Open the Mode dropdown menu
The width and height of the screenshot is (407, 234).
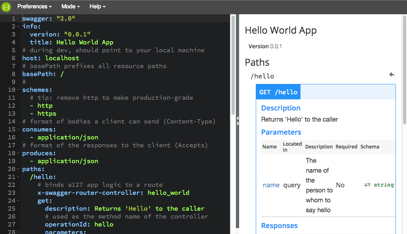coord(70,7)
